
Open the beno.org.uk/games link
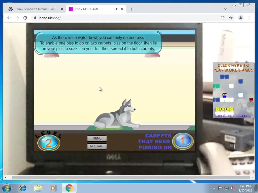click(233, 116)
